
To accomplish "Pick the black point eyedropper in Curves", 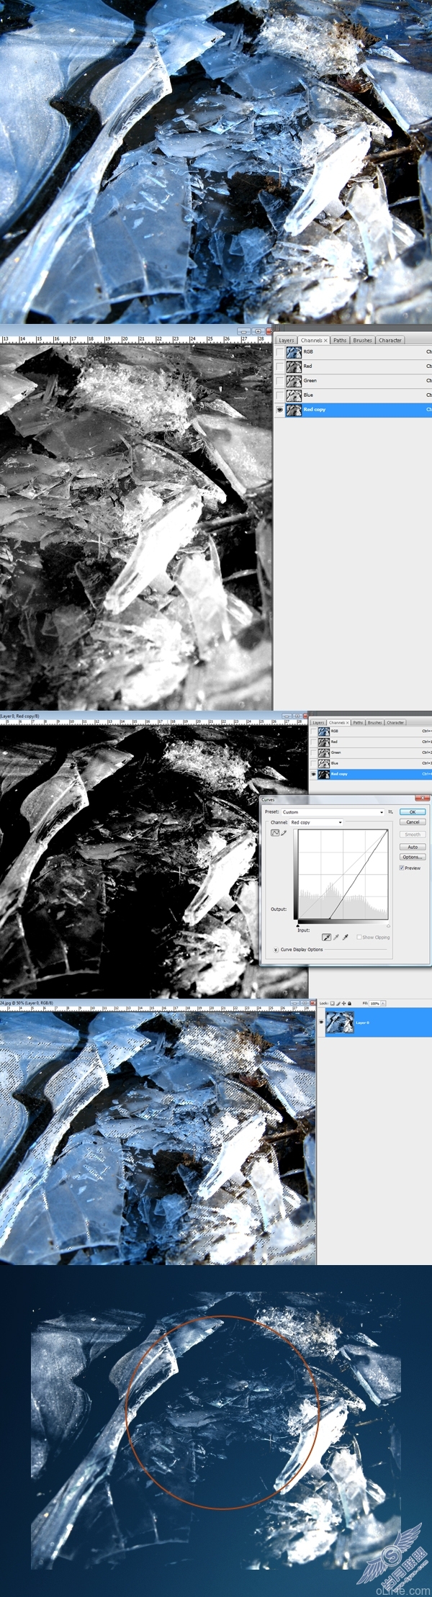I will (326, 937).
